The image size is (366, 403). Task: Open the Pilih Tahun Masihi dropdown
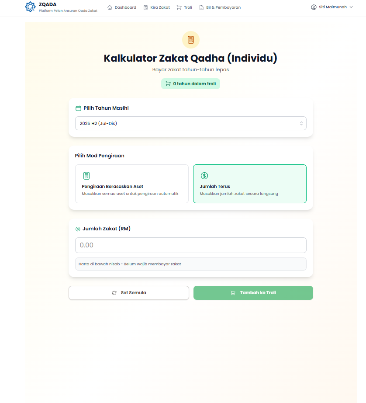[191, 123]
